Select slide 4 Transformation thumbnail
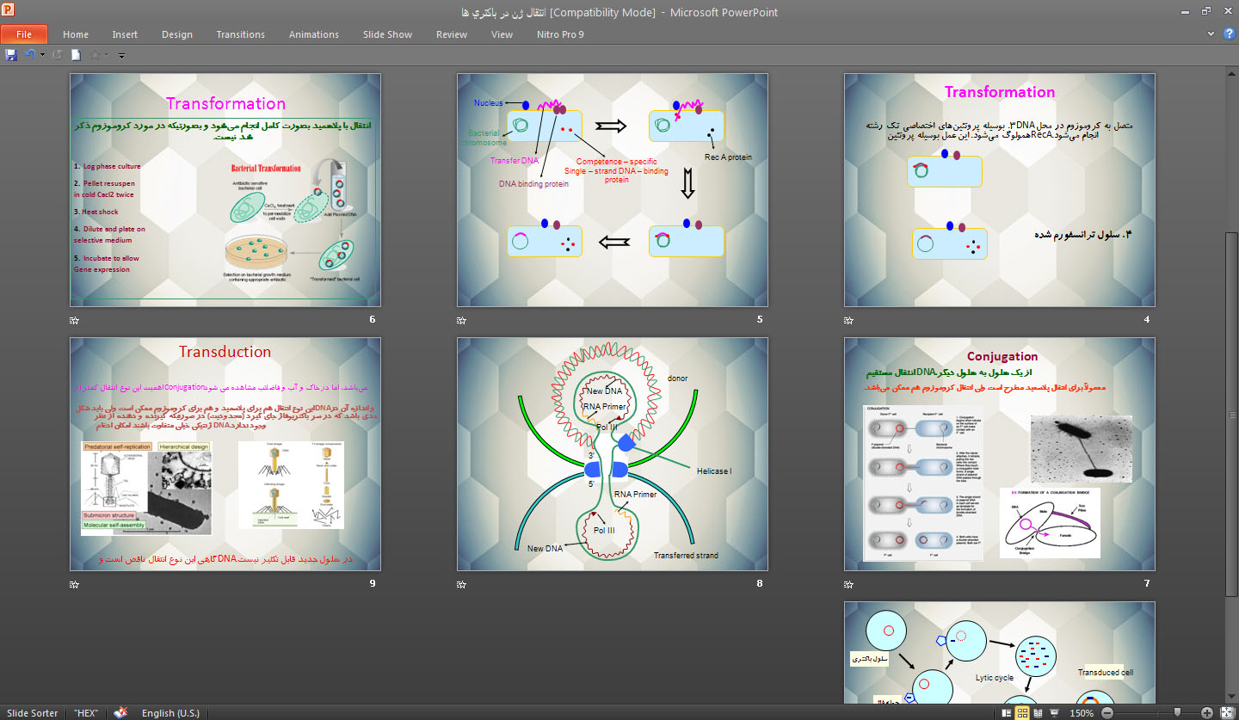This screenshot has width=1239, height=720. coord(1000,190)
